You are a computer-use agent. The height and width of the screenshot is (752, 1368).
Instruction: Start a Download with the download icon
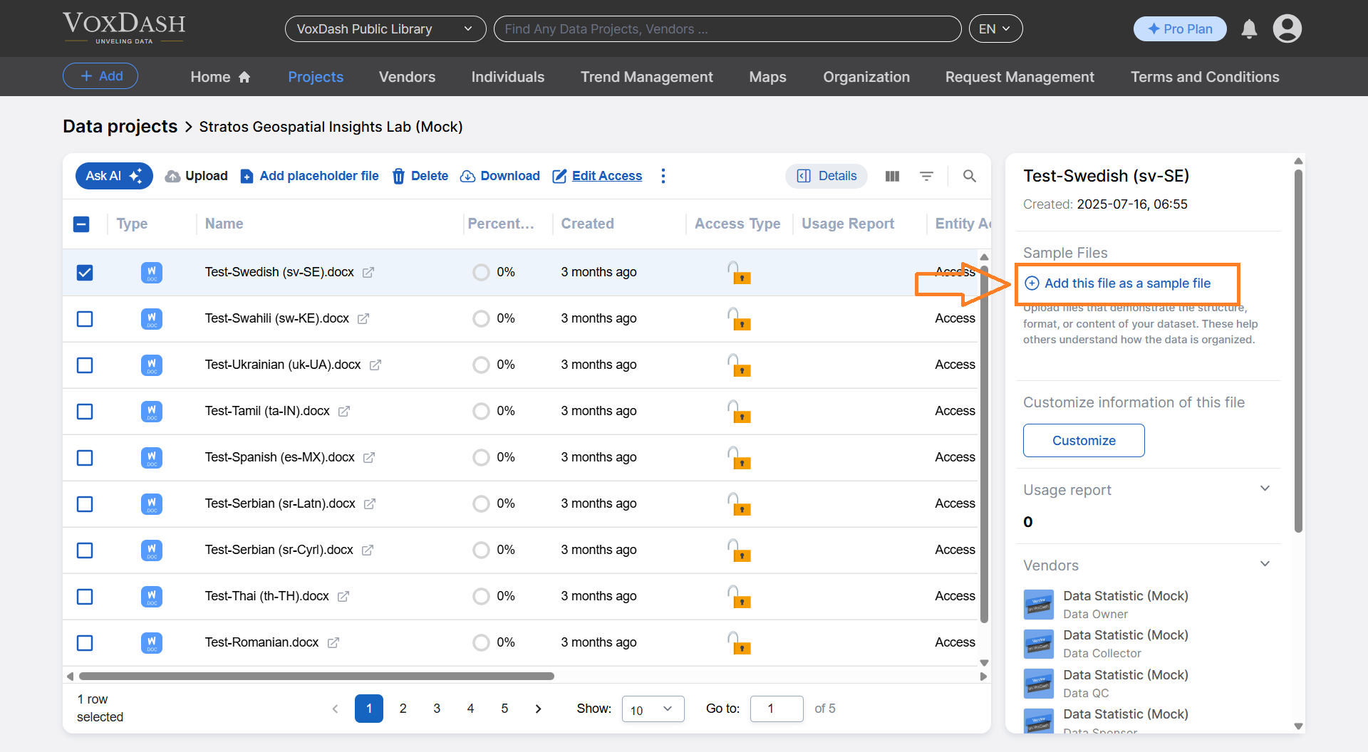(x=468, y=176)
